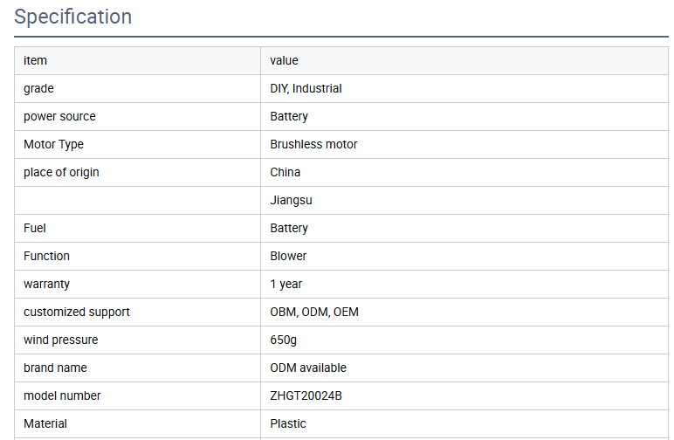674x440 pixels.
Task: Click the Specification heading
Action: click(73, 17)
